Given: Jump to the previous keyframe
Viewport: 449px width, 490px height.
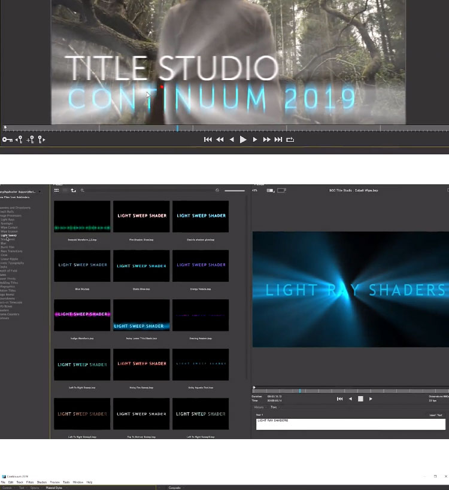Looking at the screenshot, I should [19, 139].
